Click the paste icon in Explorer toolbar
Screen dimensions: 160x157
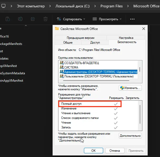click(x=8, y=19)
